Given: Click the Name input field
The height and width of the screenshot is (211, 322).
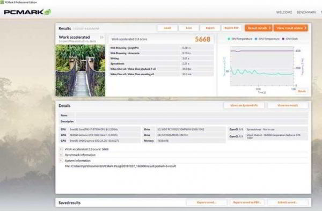Looking at the screenshot, I should click(192, 115).
